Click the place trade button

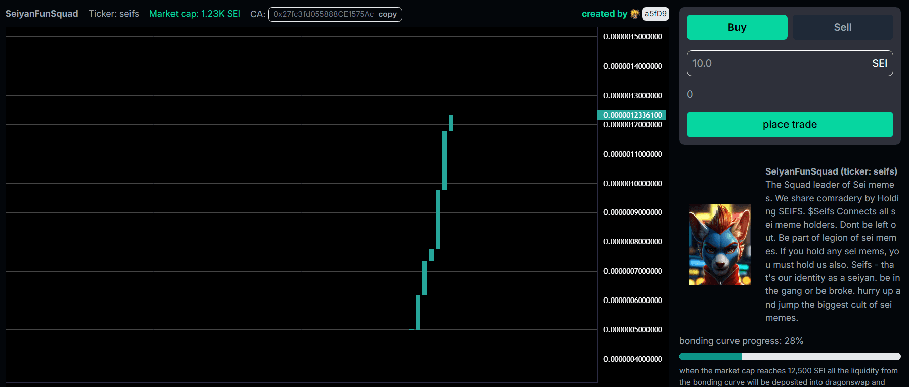(790, 124)
